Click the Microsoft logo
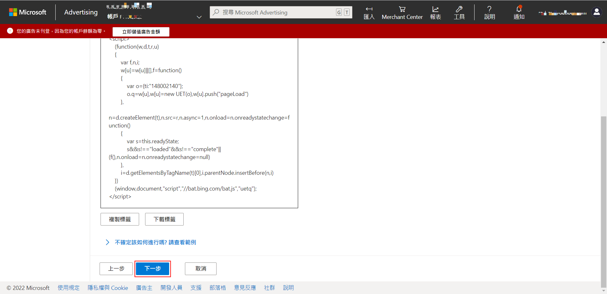Screen dimensions: 607x294 click(x=28, y=12)
